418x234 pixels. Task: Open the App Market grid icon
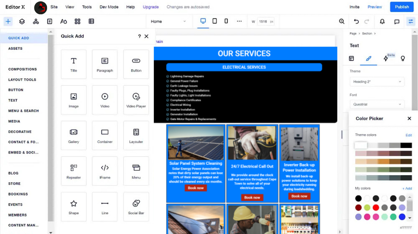[77, 22]
